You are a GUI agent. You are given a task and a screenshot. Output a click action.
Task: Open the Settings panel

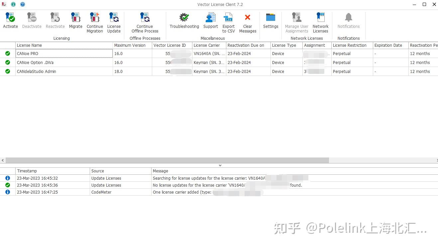click(271, 20)
